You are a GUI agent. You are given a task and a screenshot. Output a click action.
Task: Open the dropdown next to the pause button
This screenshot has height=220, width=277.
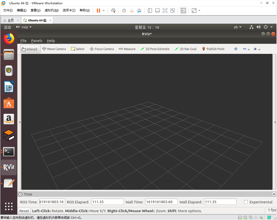tap(104, 11)
